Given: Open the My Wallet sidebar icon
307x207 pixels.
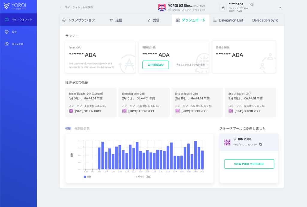Looking at the screenshot, I should pos(7,19).
